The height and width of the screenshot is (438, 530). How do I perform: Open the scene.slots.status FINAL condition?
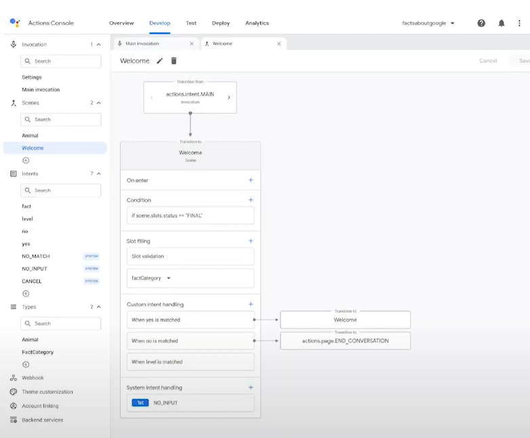190,216
